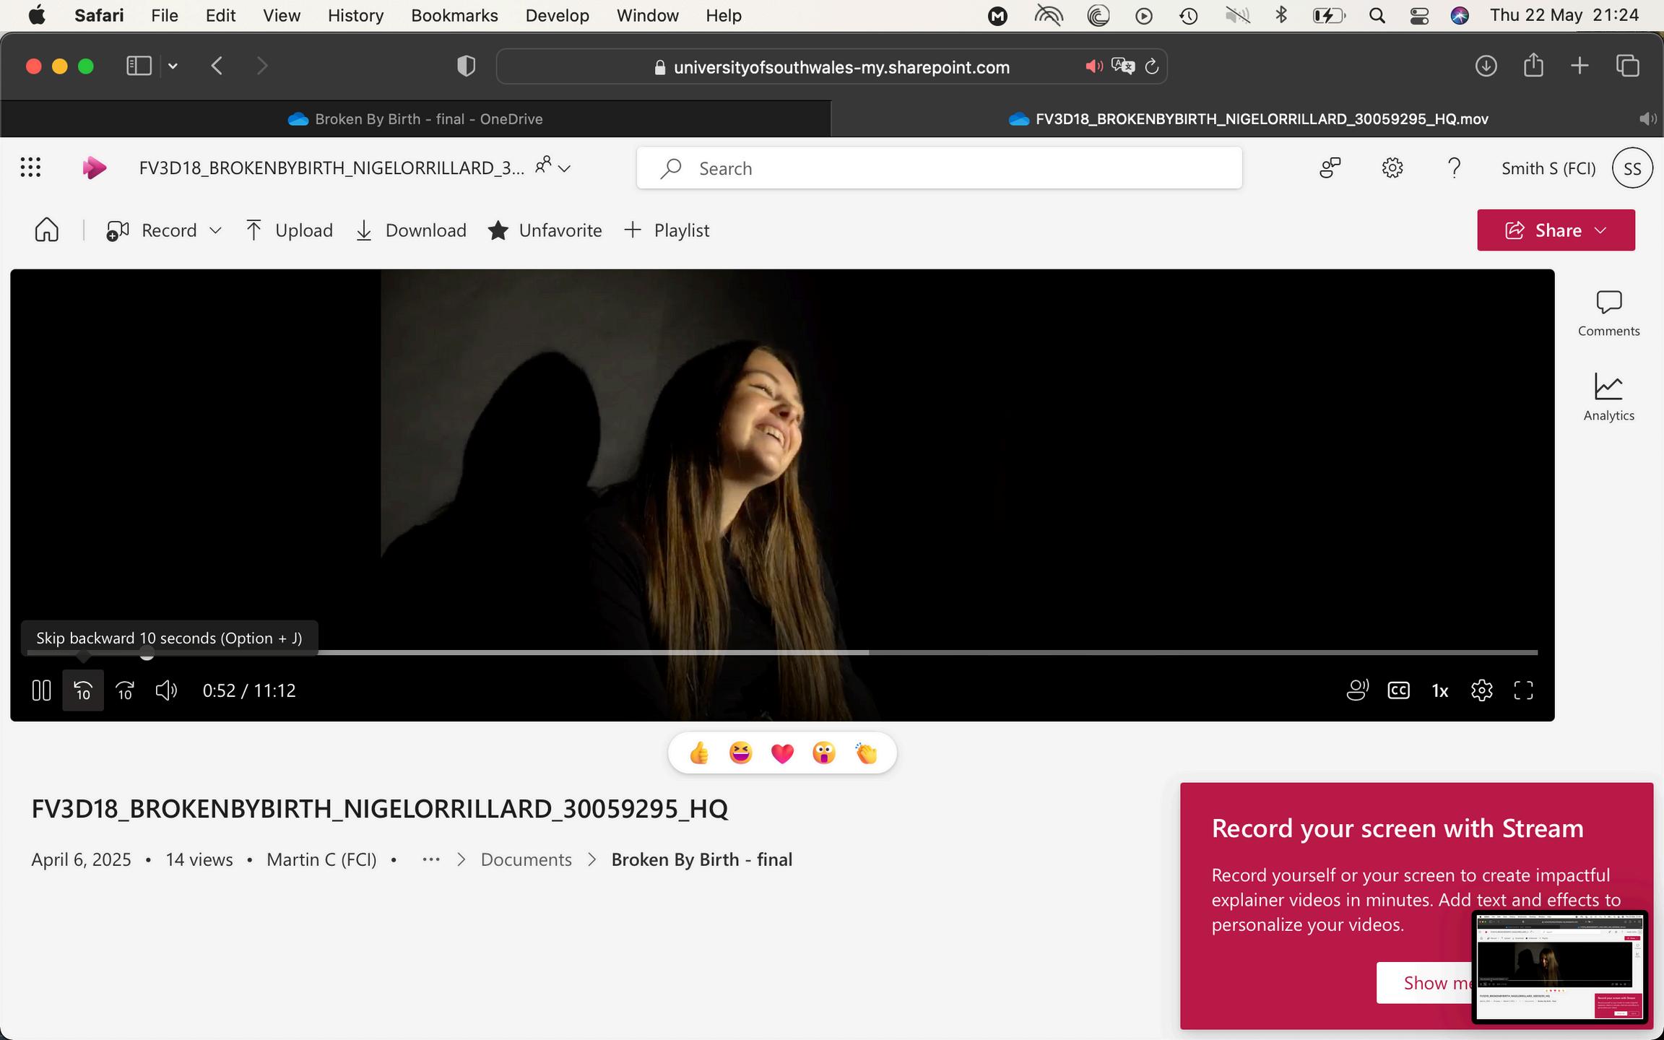Open video player settings gear

click(x=1481, y=690)
